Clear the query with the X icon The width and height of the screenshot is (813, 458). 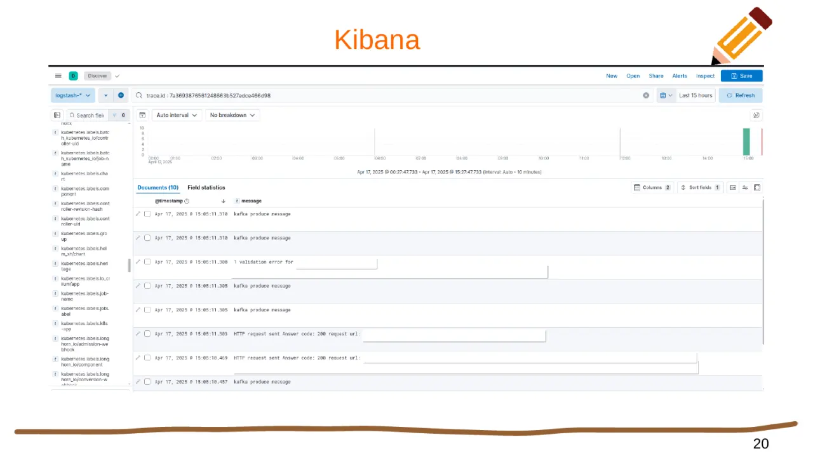point(646,95)
